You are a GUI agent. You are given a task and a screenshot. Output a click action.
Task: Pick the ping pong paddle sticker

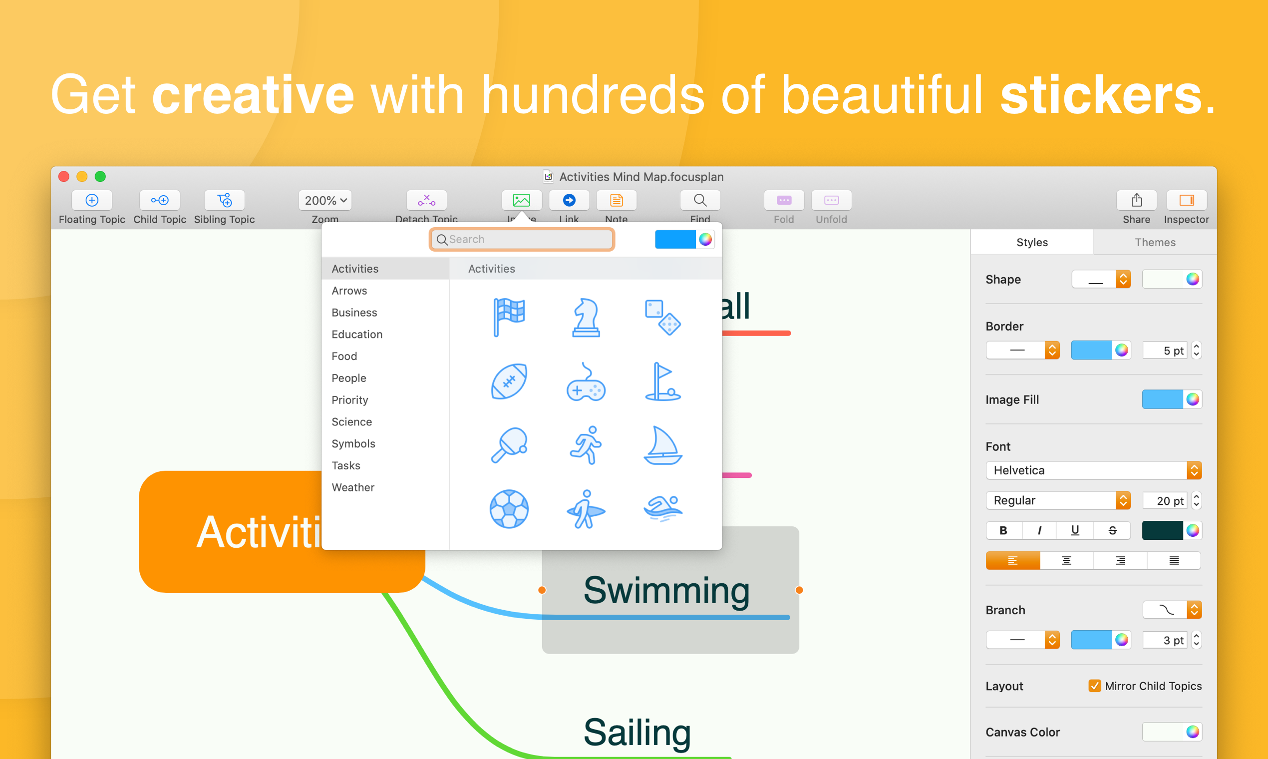(509, 445)
